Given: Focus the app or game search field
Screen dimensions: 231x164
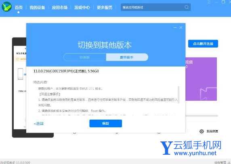Looking at the screenshot, I should [x=155, y=7].
